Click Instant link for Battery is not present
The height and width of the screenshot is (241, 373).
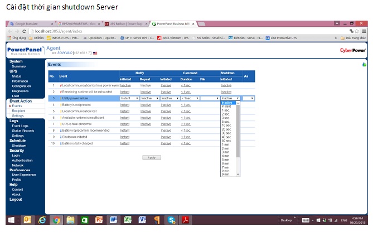125,104
